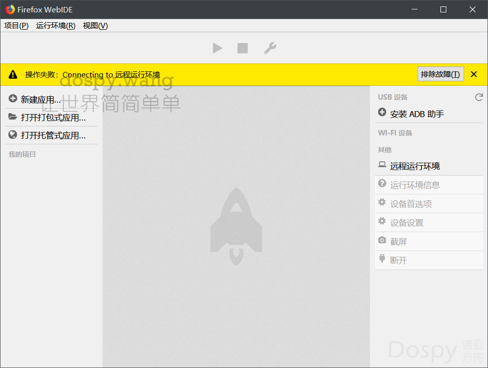Click 打开托管式应用... label
Screen dimensions: 488x368
point(53,135)
